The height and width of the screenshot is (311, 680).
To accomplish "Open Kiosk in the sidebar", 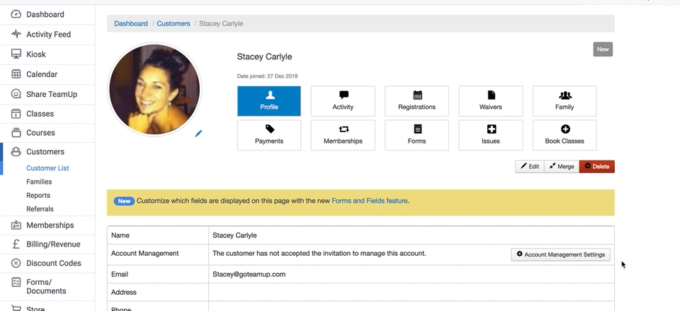I will click(x=37, y=54).
